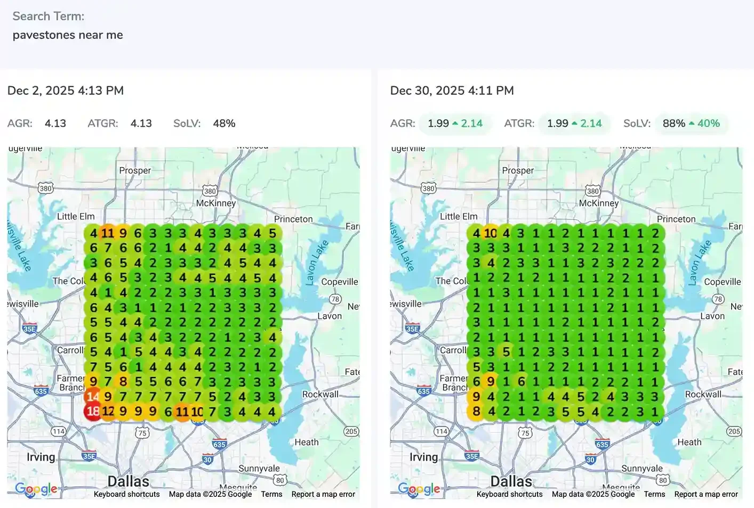Click the "Dec 30, 2025 4:11 PM" heading
This screenshot has width=754, height=508.
(452, 91)
